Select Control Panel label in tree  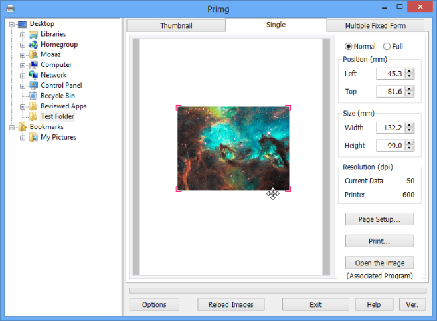[61, 86]
